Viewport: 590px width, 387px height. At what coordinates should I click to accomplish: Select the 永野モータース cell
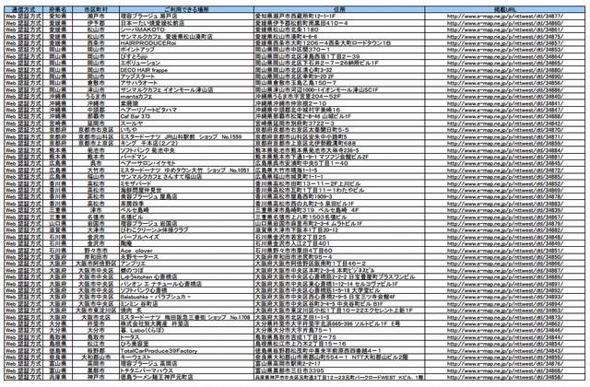point(186,257)
